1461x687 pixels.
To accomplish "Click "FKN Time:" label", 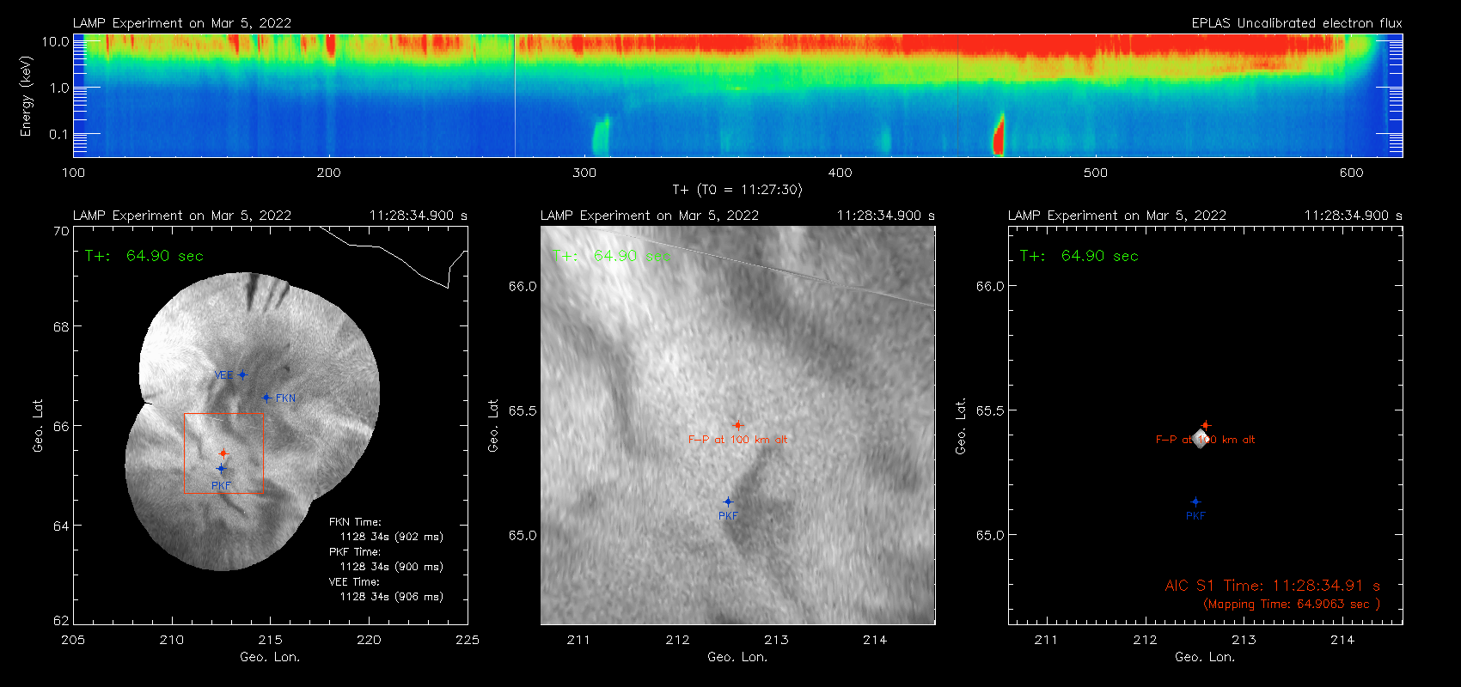I will [355, 521].
